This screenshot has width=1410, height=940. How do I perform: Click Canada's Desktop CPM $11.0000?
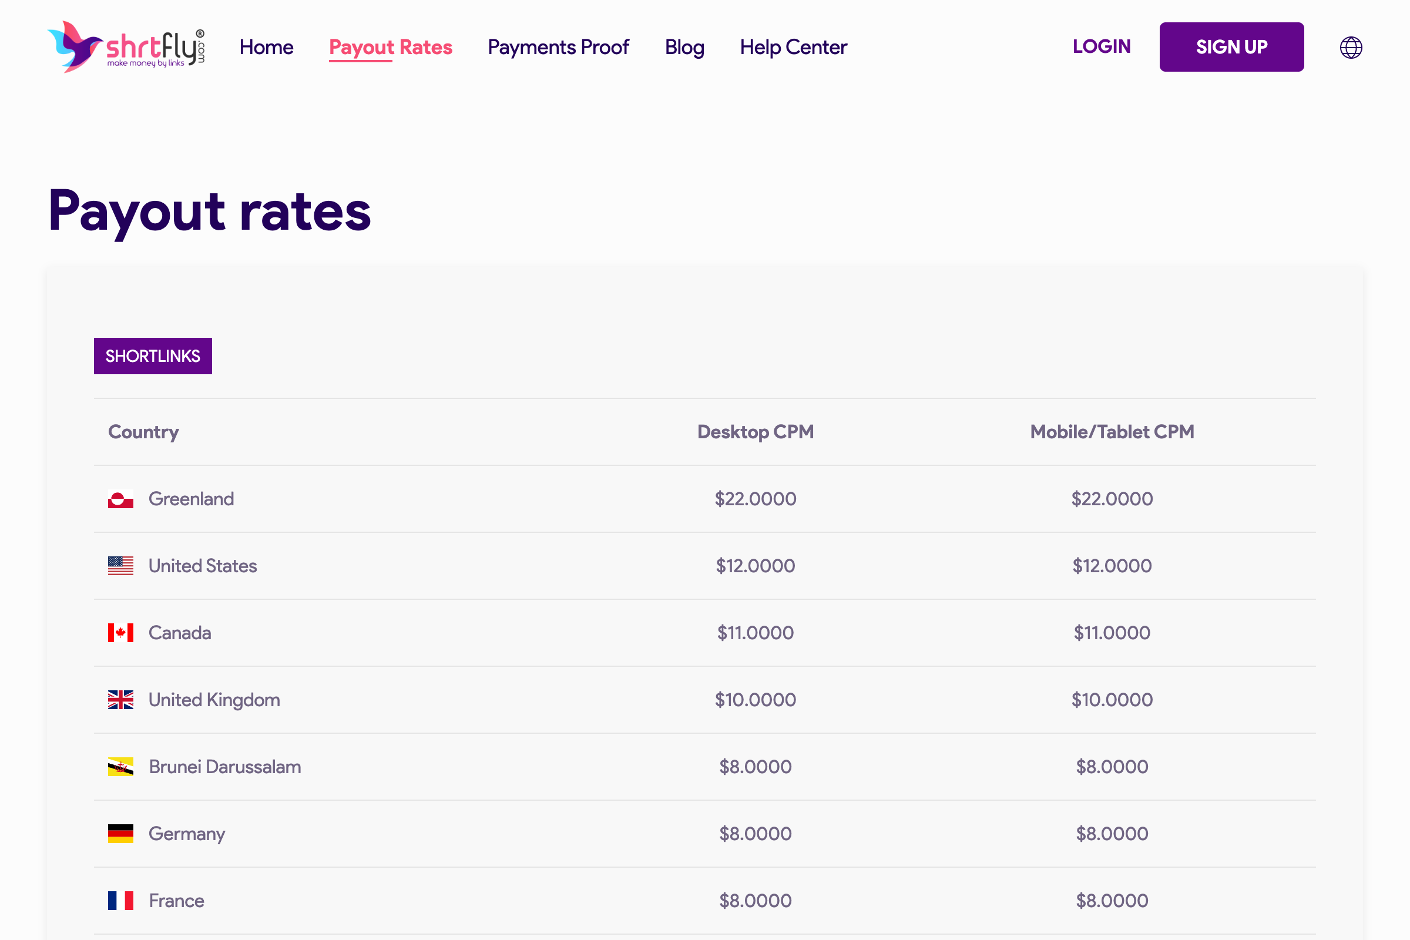point(756,633)
